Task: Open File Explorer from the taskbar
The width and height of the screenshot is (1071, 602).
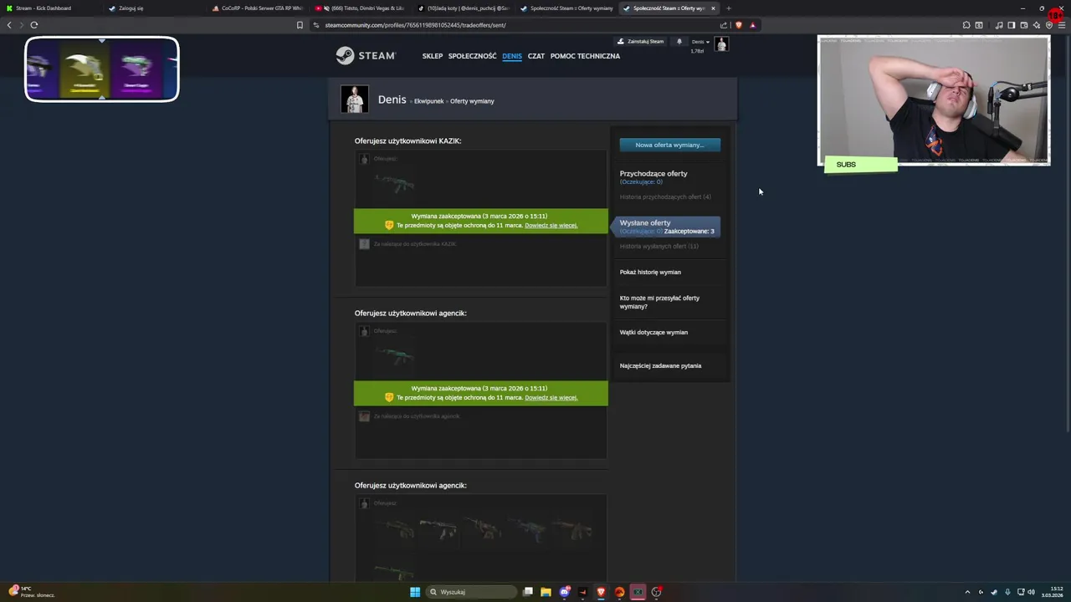Action: [x=546, y=592]
